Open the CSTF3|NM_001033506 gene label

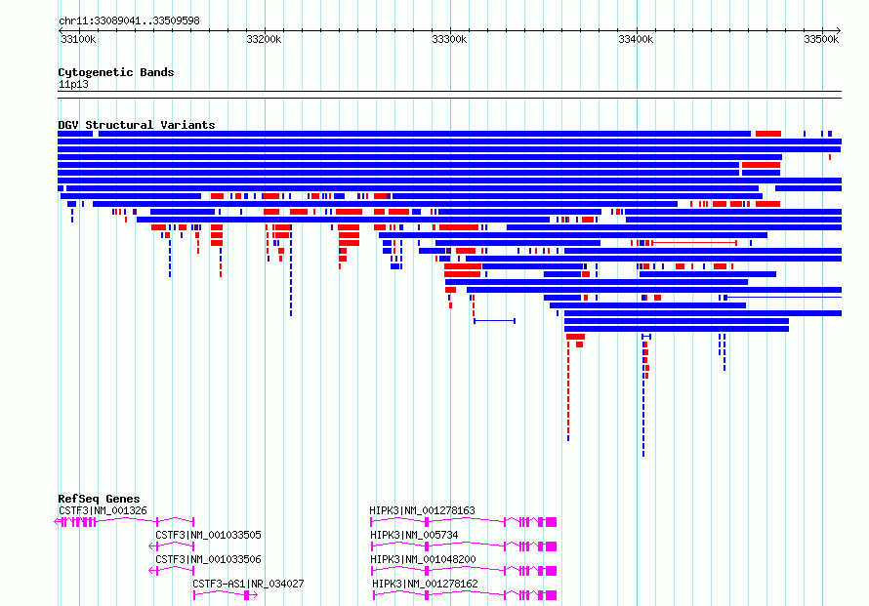point(208,559)
